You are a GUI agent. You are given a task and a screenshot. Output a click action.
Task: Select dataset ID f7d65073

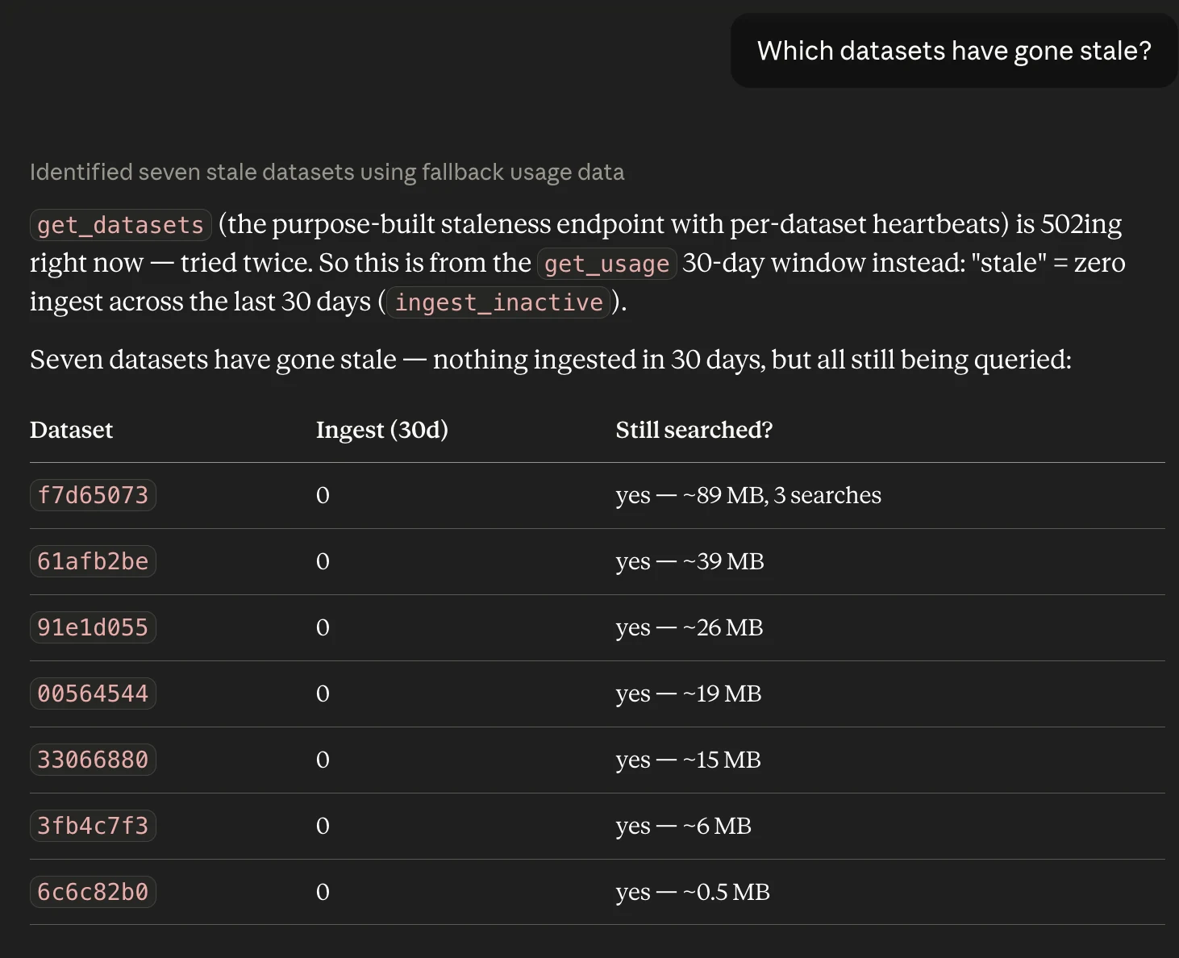[93, 495]
